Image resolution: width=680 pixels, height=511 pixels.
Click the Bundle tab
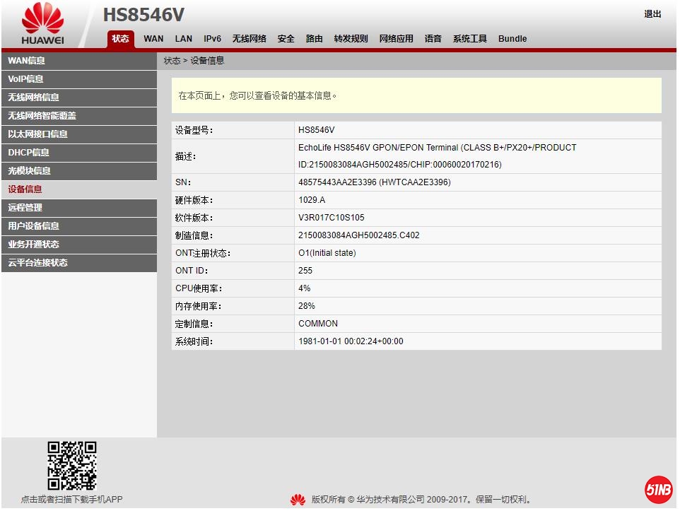(512, 39)
